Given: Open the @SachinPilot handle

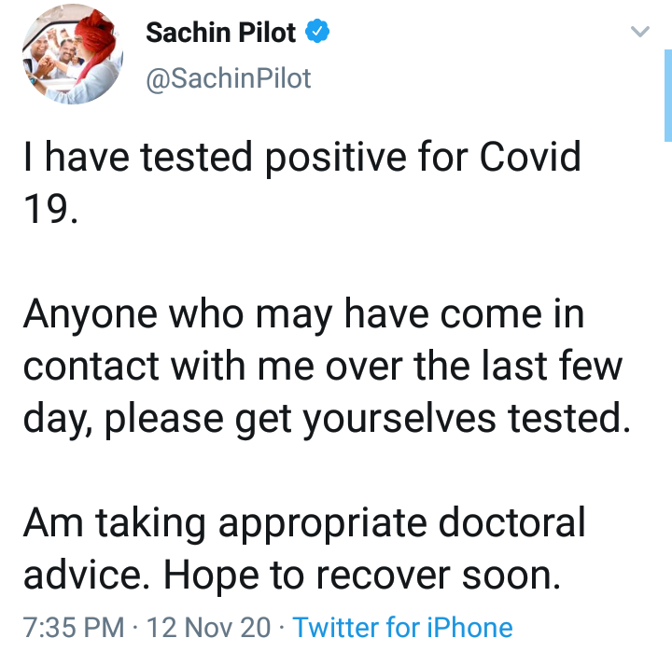Looking at the screenshot, I should coord(229,78).
